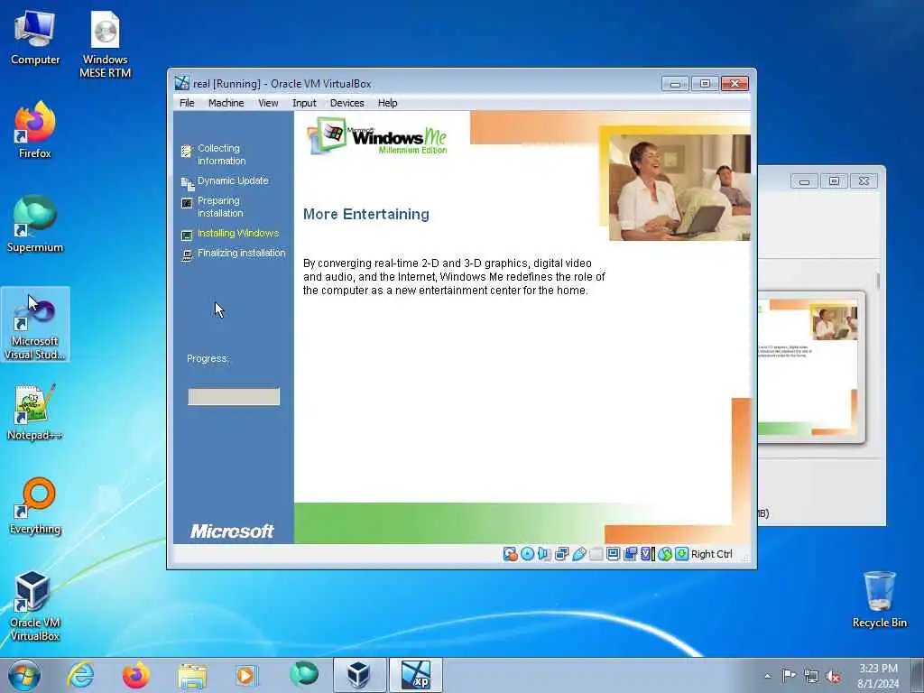This screenshot has width=924, height=693.
Task: Click the hard disk activity status icon
Action: coord(511,554)
